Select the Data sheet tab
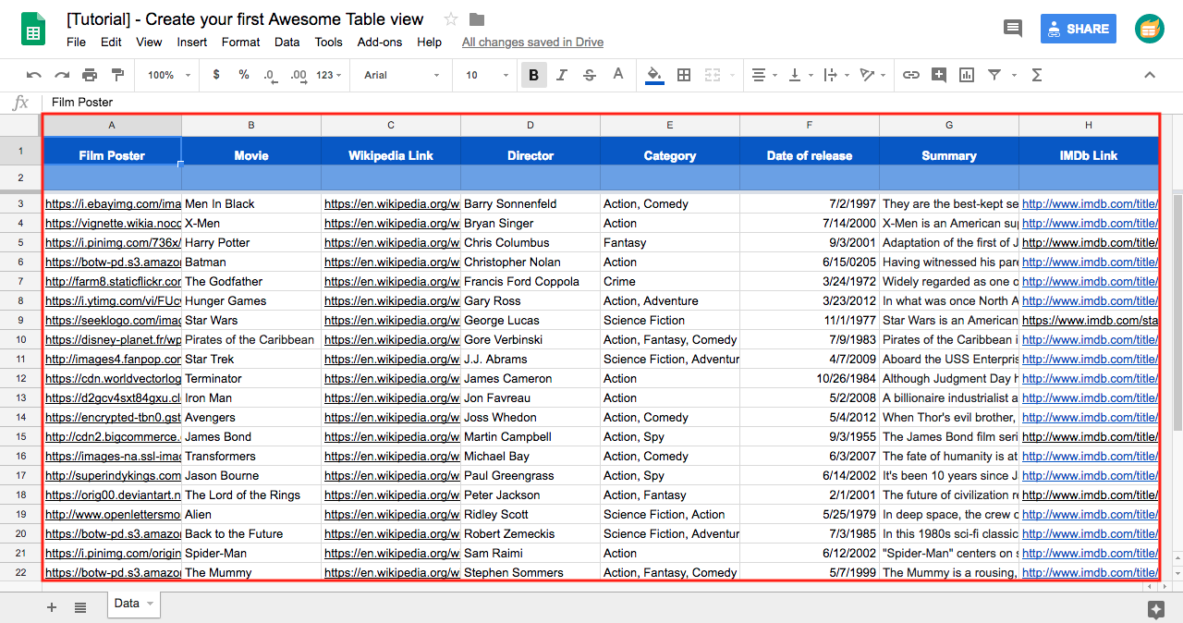 [133, 604]
